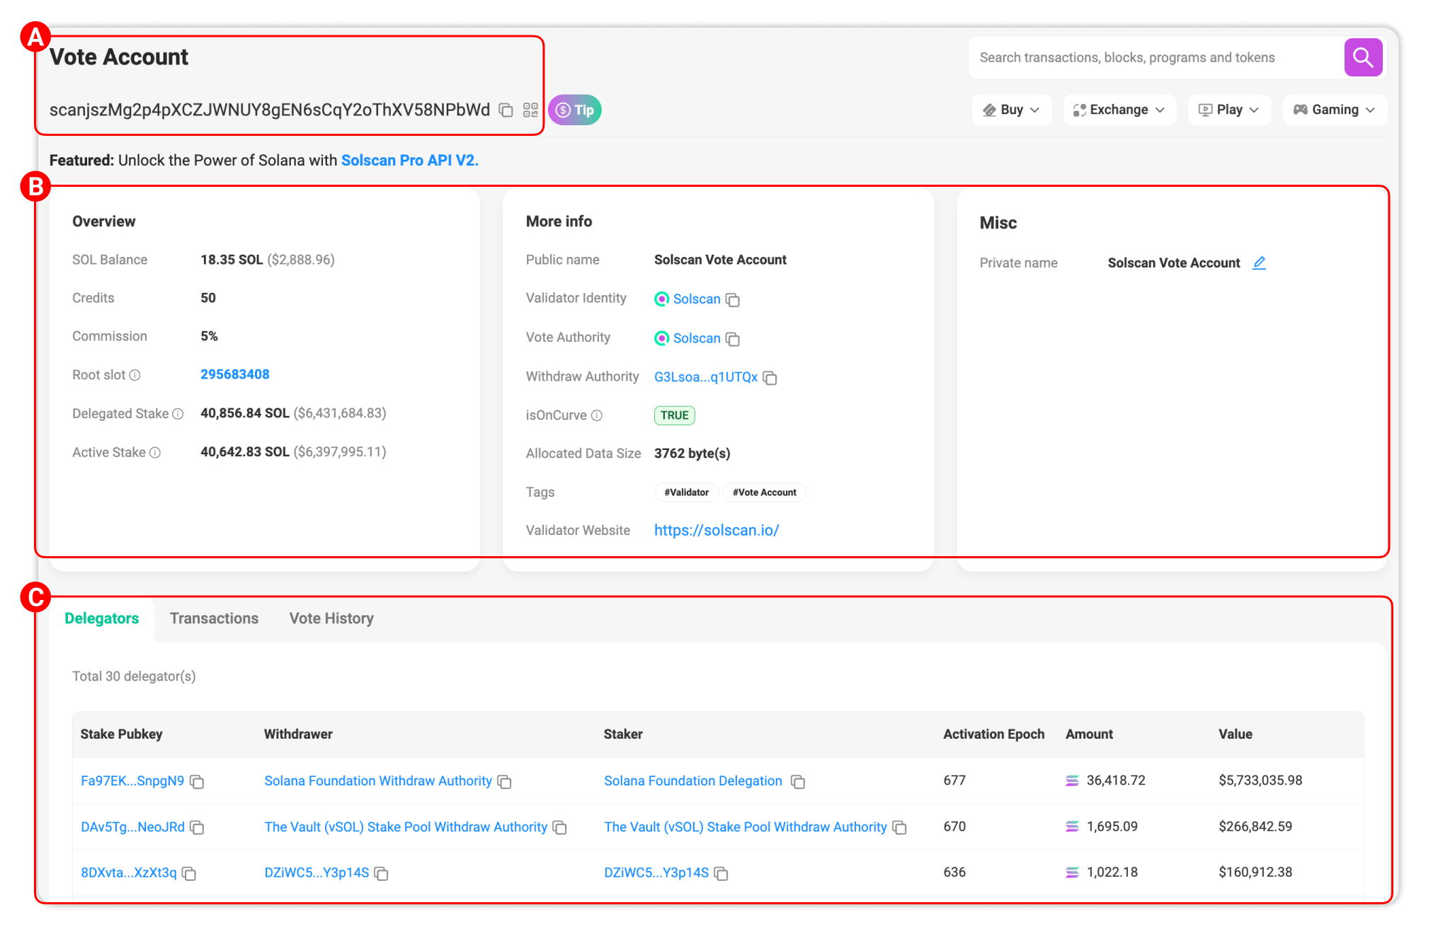The image size is (1438, 934).
Task: Expand the Gaming dropdown
Action: tap(1334, 110)
